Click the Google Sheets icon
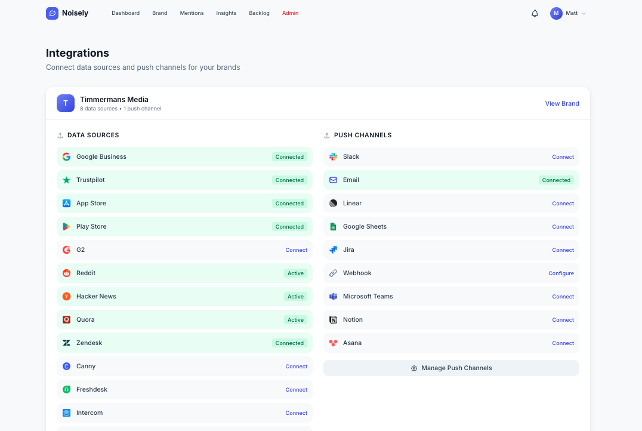The image size is (642, 431). pos(334,227)
